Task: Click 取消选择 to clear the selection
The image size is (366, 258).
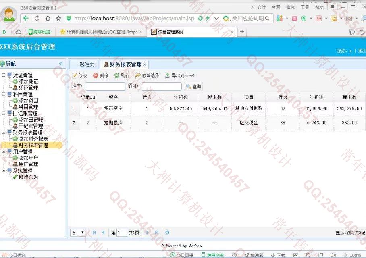Action: click(147, 75)
